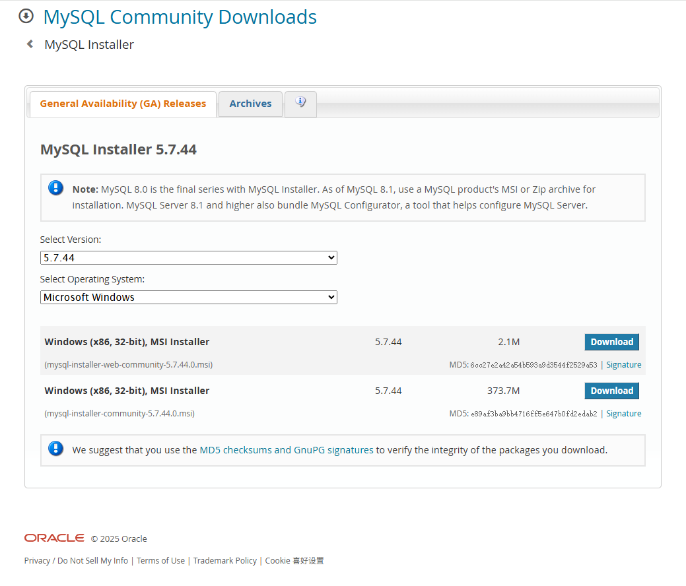Open the operating system dropdown showing Microsoft Windows
Image resolution: width=686 pixels, height=586 pixels.
(x=189, y=298)
